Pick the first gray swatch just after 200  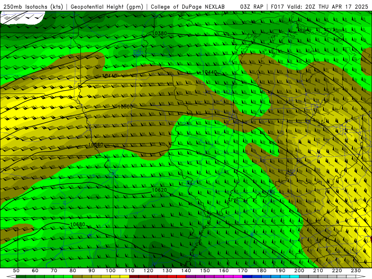click(x=304, y=277)
